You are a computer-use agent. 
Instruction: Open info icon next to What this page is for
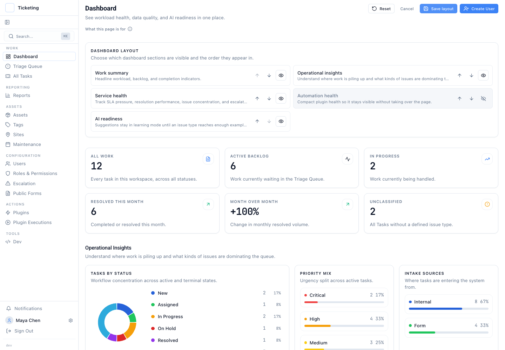(x=130, y=29)
